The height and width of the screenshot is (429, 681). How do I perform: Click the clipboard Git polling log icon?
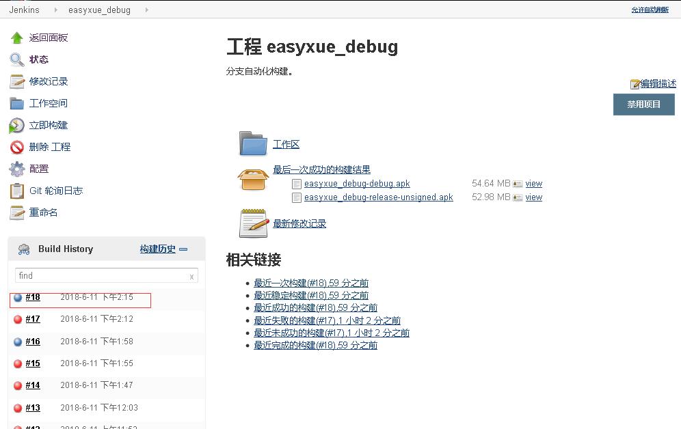[x=17, y=191]
